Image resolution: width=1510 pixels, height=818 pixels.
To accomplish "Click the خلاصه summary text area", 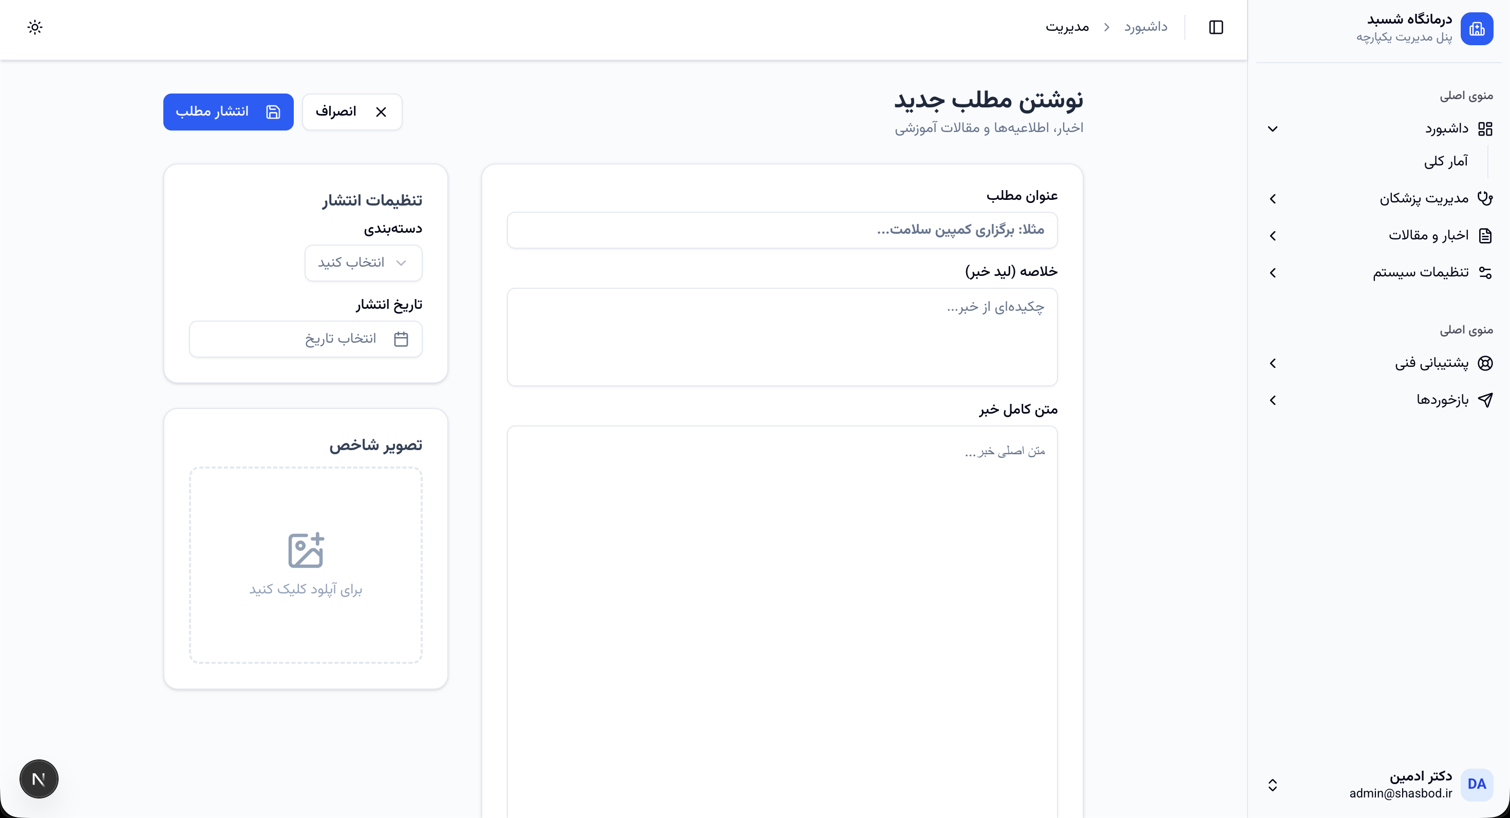I will click(782, 337).
